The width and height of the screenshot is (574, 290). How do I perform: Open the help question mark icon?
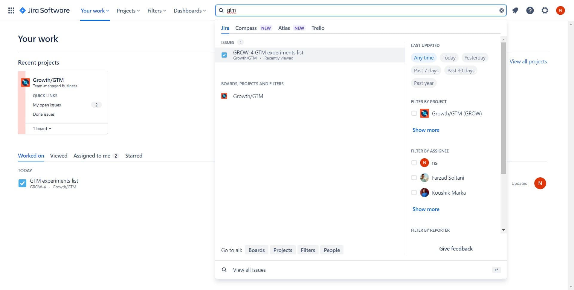point(530,10)
